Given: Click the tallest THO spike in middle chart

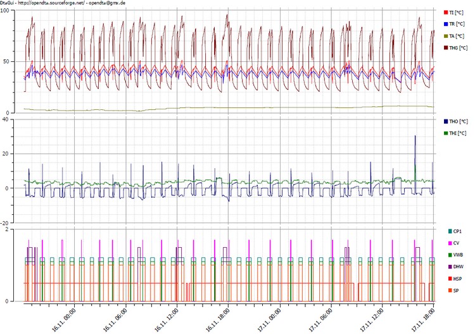Looking at the screenshot, I should tap(415, 138).
